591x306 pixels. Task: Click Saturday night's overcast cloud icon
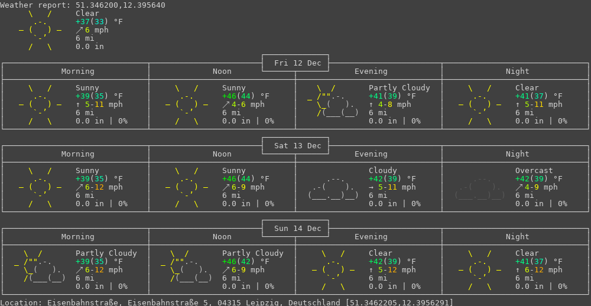480,187
